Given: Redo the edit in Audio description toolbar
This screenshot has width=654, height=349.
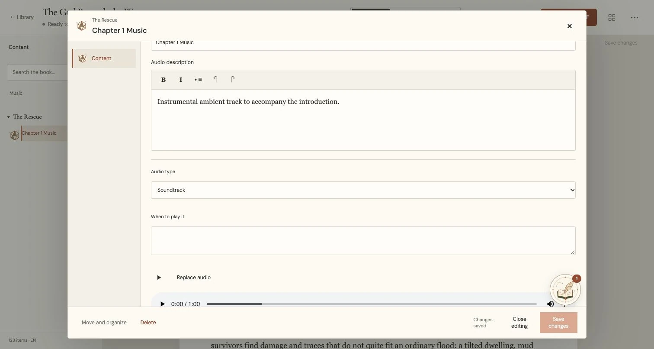Looking at the screenshot, I should coord(233,80).
